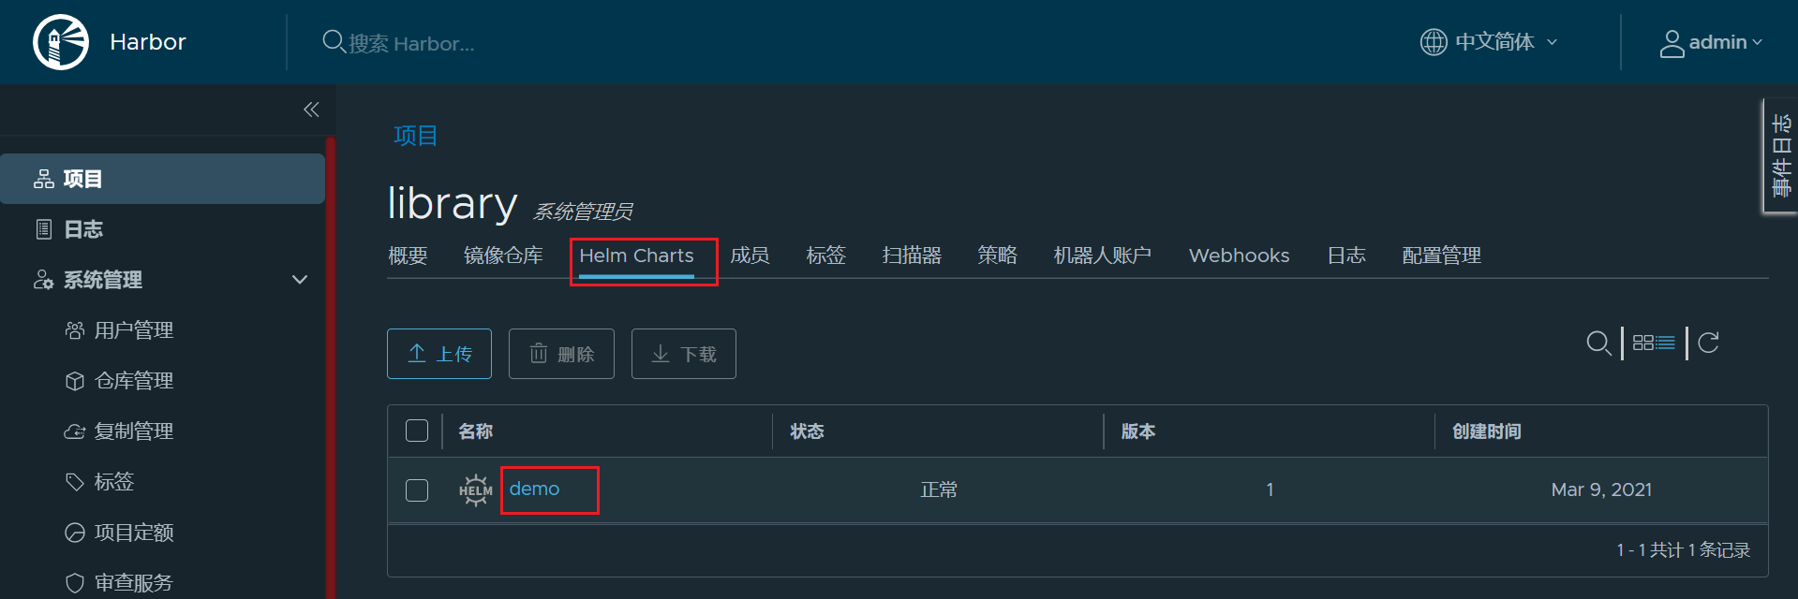Click the Harbor lighthouse logo
Image resolution: width=1798 pixels, height=599 pixels.
61,42
